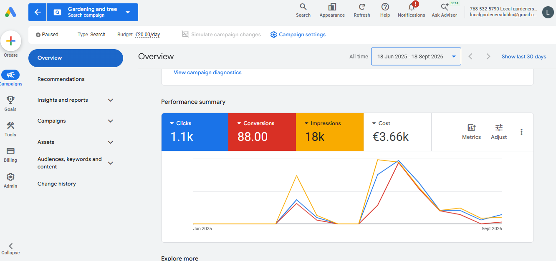Edit the €20.00/day budget
The height and width of the screenshot is (261, 556).
pos(147,35)
